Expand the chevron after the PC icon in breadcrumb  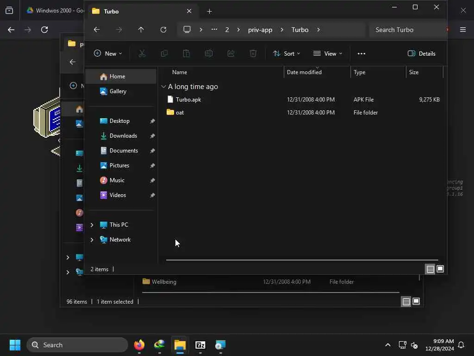pos(201,30)
